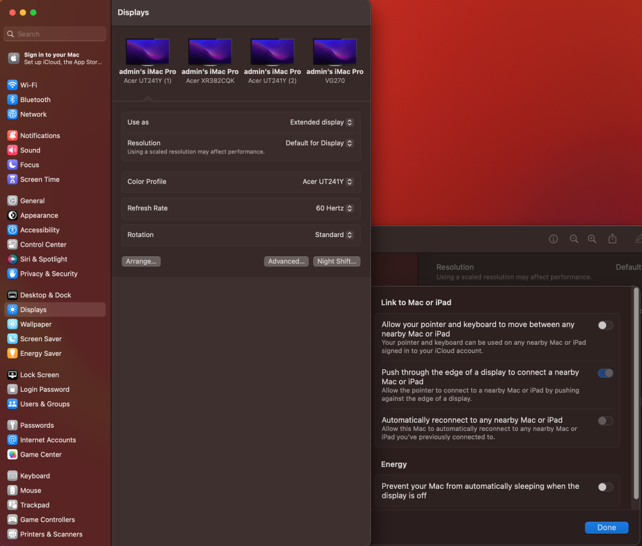Open Advanced... display settings
Viewport: 642px width, 546px height.
point(286,261)
